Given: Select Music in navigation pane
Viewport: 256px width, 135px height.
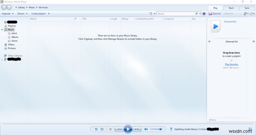Looking at the screenshot, I should point(11,30).
